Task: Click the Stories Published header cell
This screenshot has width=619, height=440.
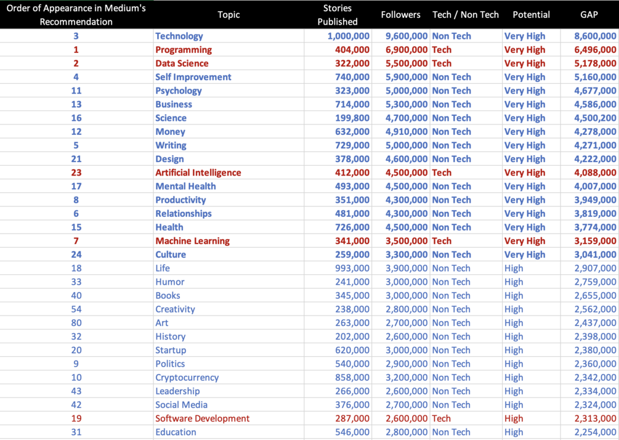Action: 338,15
